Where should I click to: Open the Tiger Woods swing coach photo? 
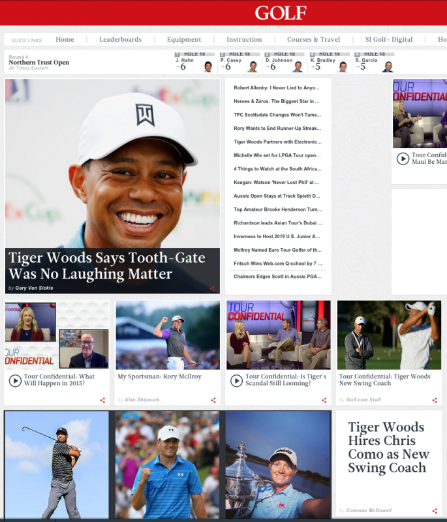[389, 335]
